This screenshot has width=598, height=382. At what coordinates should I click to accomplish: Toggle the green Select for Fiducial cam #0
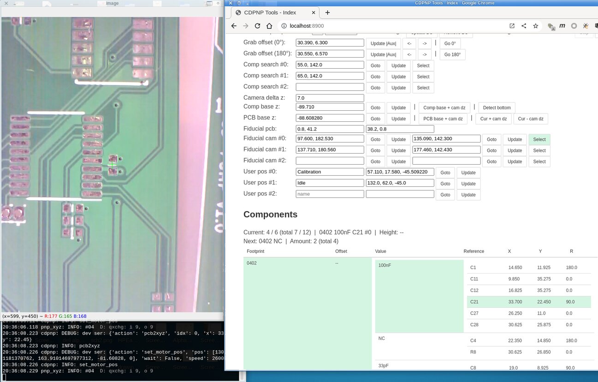[x=539, y=139]
